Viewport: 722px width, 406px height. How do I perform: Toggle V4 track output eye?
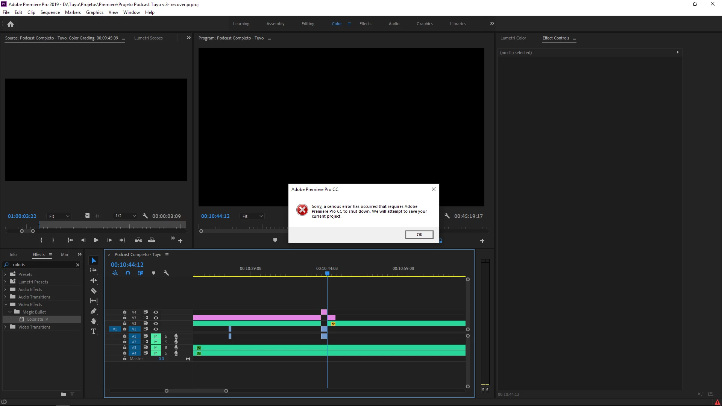pyautogui.click(x=156, y=312)
